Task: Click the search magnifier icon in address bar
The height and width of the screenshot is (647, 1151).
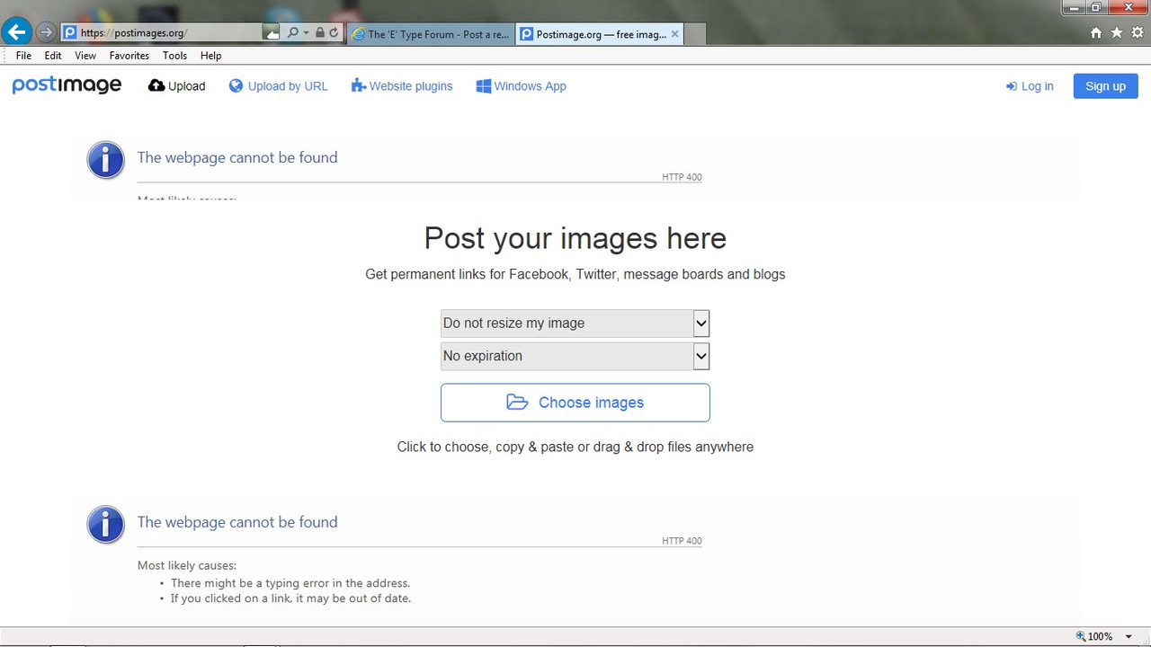Action: point(292,32)
